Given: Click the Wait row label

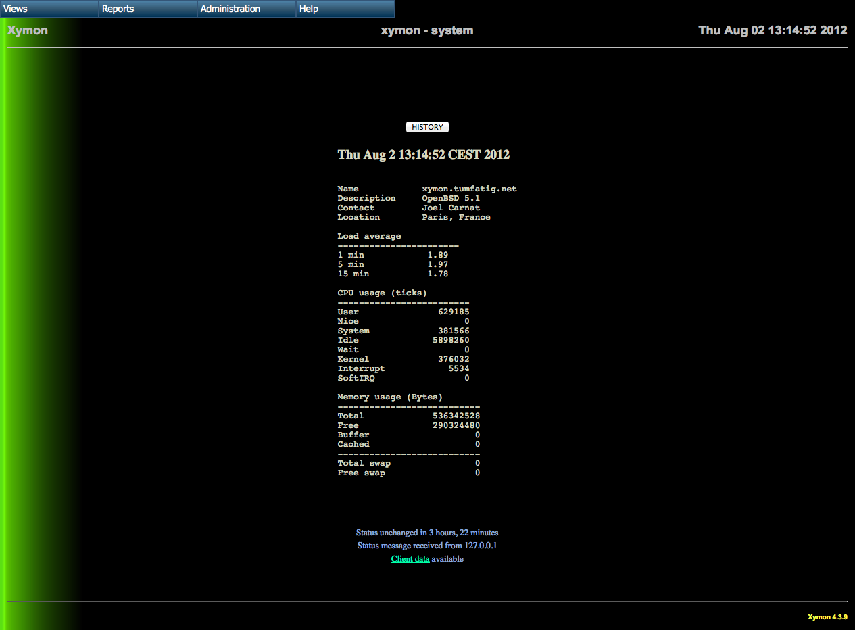Looking at the screenshot, I should 348,349.
